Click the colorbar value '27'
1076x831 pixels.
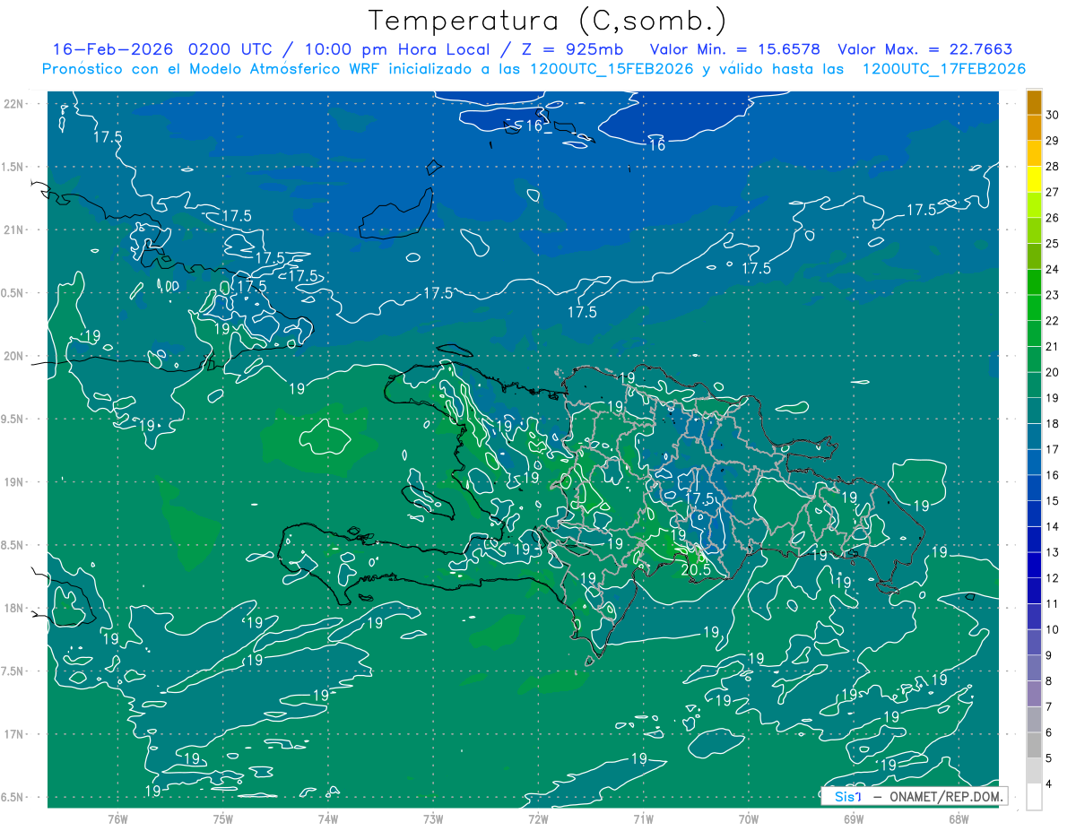[x=1052, y=192]
